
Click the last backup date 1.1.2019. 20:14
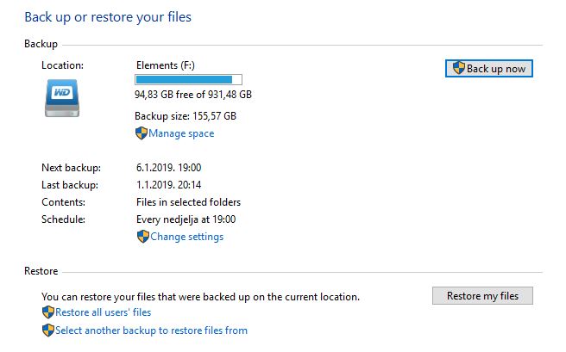point(168,185)
